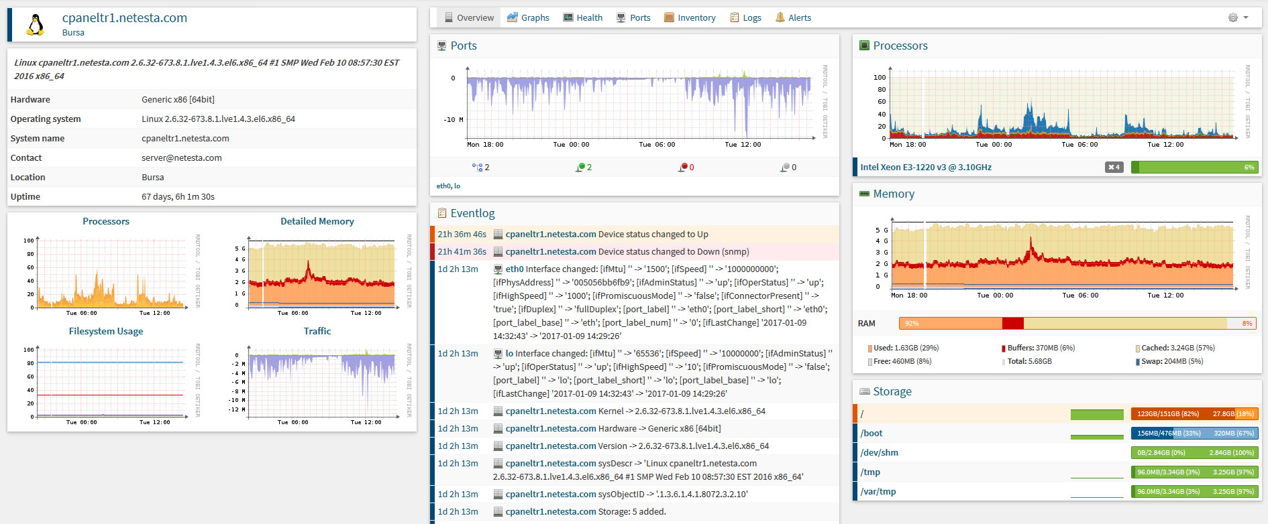Click the green up-ports icon showing 2
Viewport: 1268px width, 524px height.
tap(580, 167)
